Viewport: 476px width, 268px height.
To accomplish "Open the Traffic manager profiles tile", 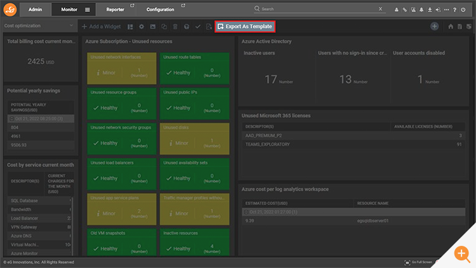I will pos(195,209).
